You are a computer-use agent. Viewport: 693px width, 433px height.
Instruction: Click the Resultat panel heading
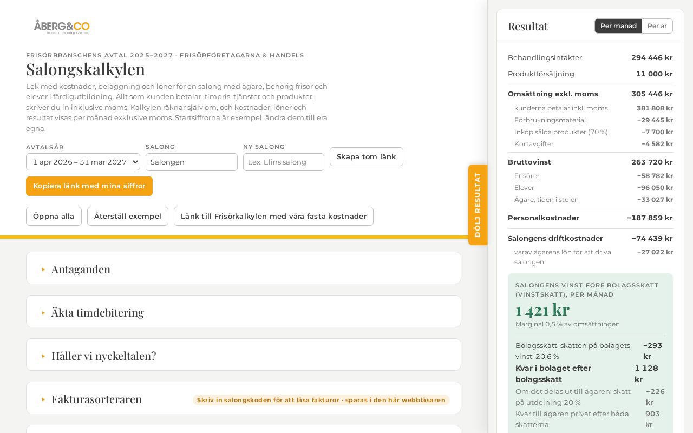coord(528,26)
